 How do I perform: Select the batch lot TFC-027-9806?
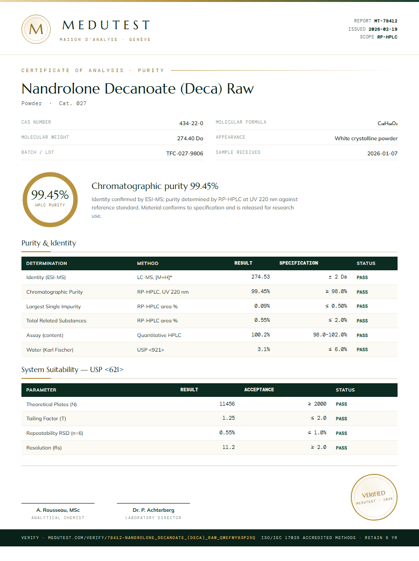click(185, 153)
